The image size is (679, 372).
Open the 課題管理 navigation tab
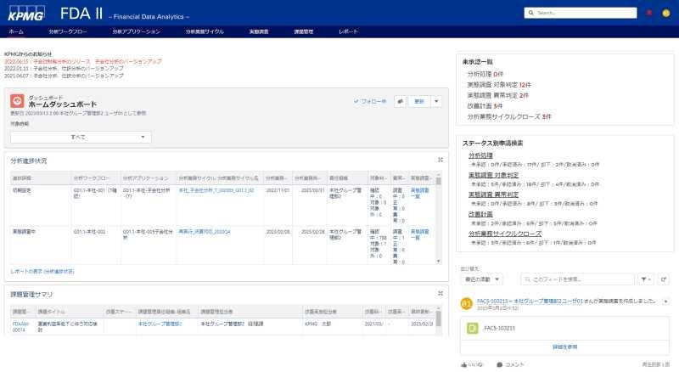303,31
